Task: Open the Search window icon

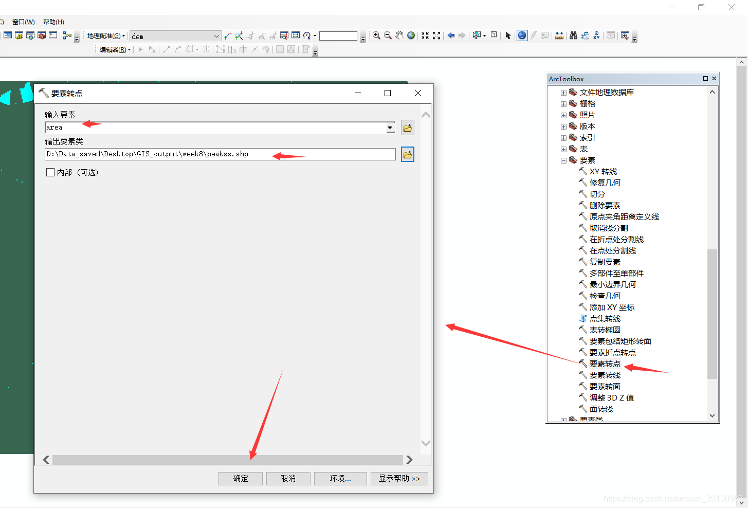Action: pos(30,35)
